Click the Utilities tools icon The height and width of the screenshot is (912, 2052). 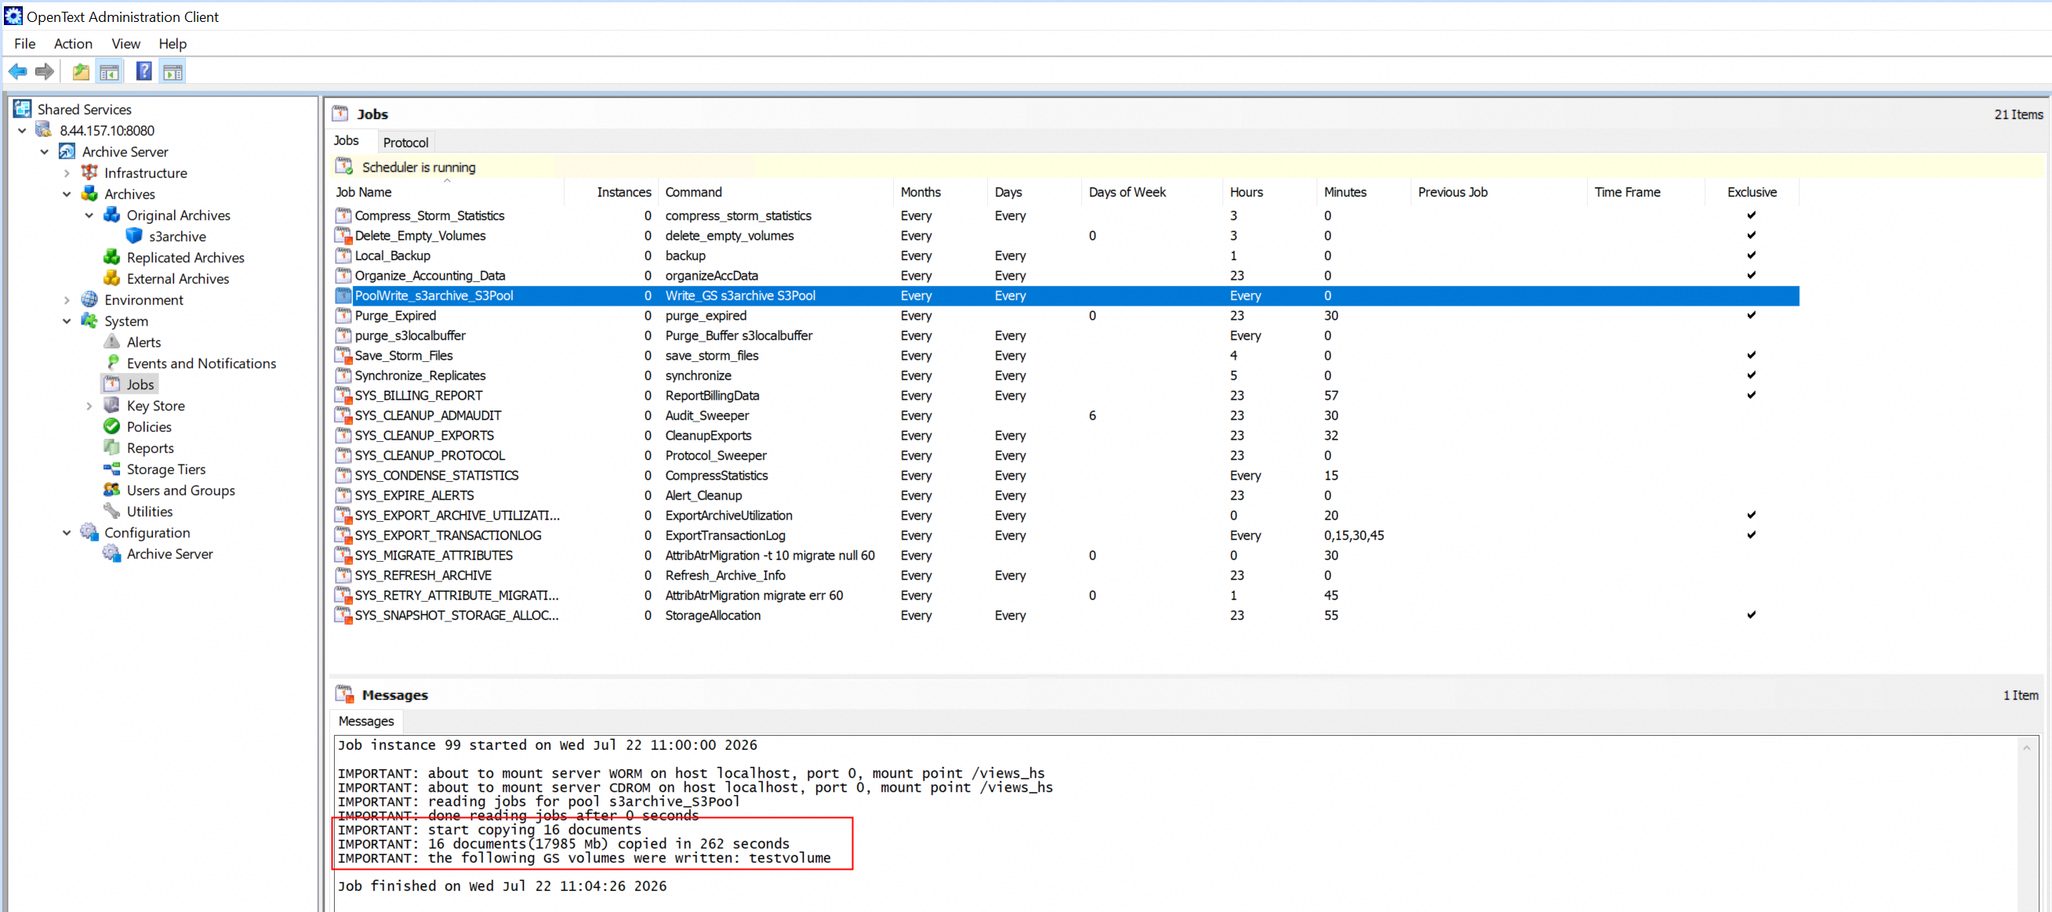pos(112,512)
